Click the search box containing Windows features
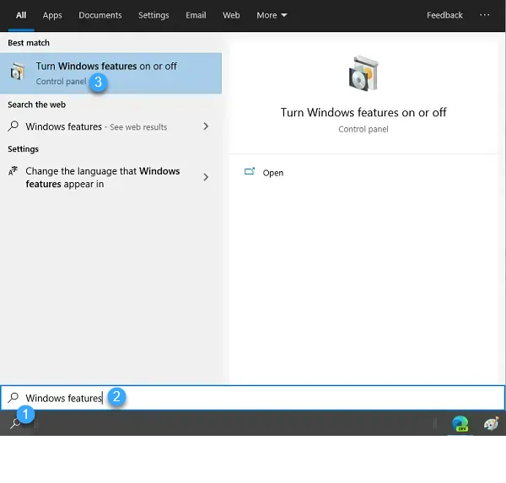506x483 pixels. click(x=253, y=398)
